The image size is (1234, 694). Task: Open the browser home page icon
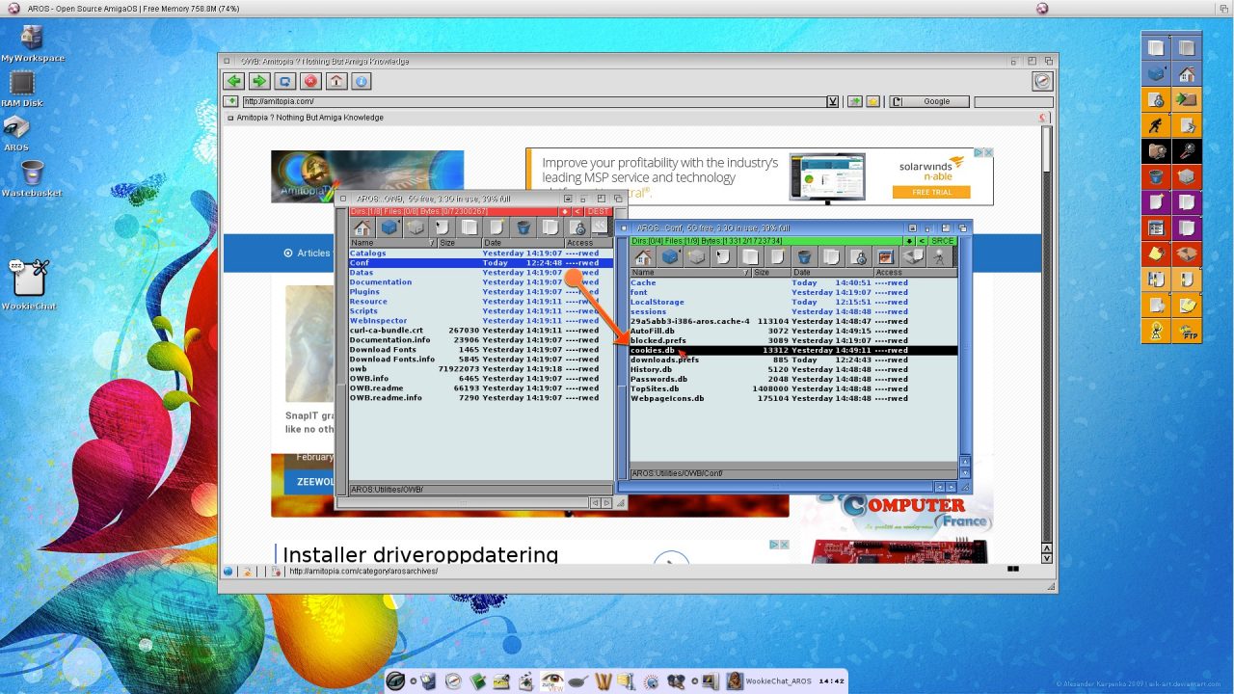pos(335,81)
